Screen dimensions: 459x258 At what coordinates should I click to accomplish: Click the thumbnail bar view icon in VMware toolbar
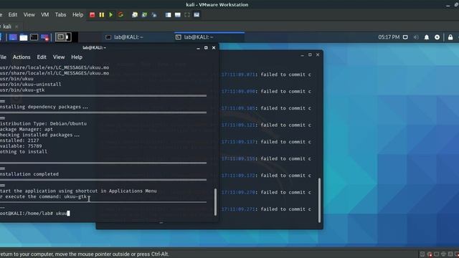(178, 14)
